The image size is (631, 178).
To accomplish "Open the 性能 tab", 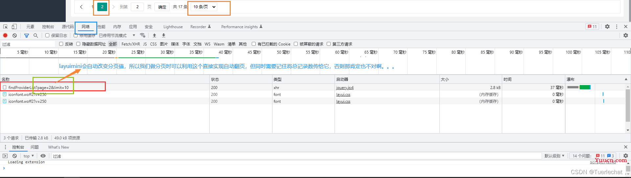I will [102, 27].
